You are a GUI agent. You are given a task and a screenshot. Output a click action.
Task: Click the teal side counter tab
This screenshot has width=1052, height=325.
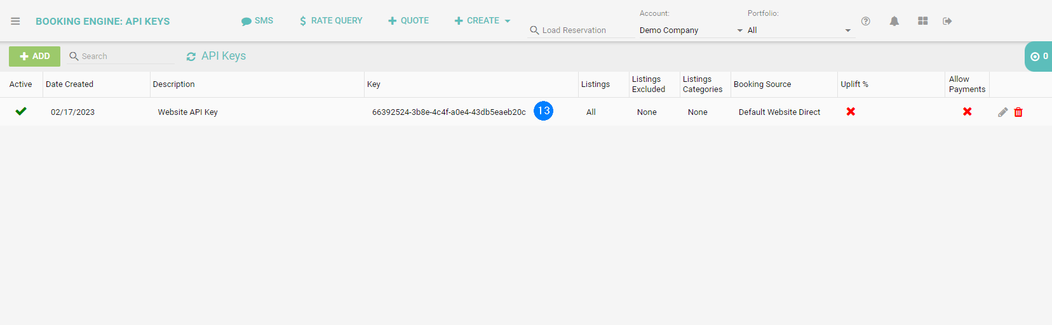coord(1039,56)
